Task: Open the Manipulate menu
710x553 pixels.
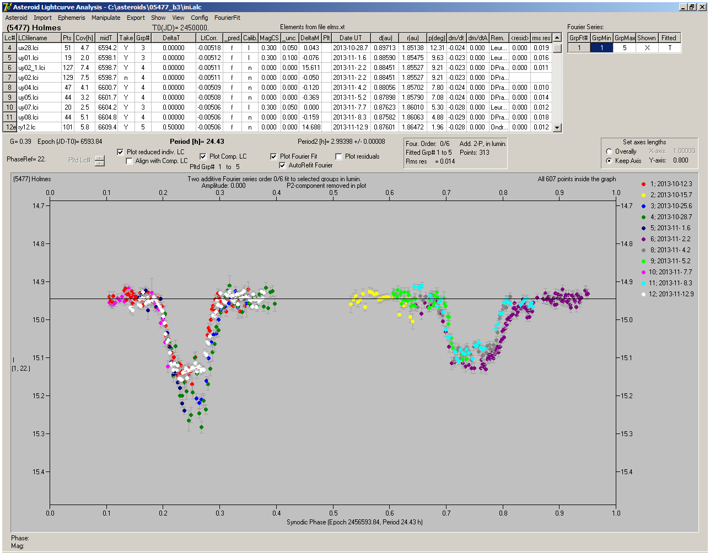Action: (x=106, y=18)
